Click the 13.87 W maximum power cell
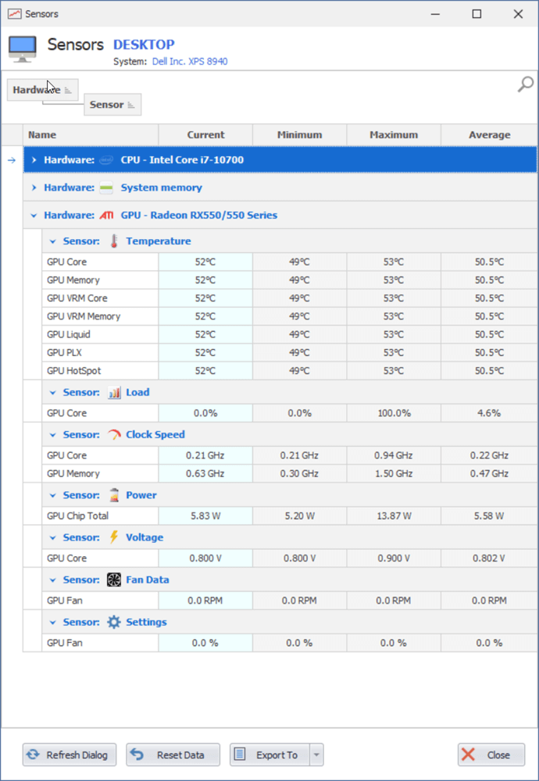Screen dimensions: 539x781 point(394,516)
